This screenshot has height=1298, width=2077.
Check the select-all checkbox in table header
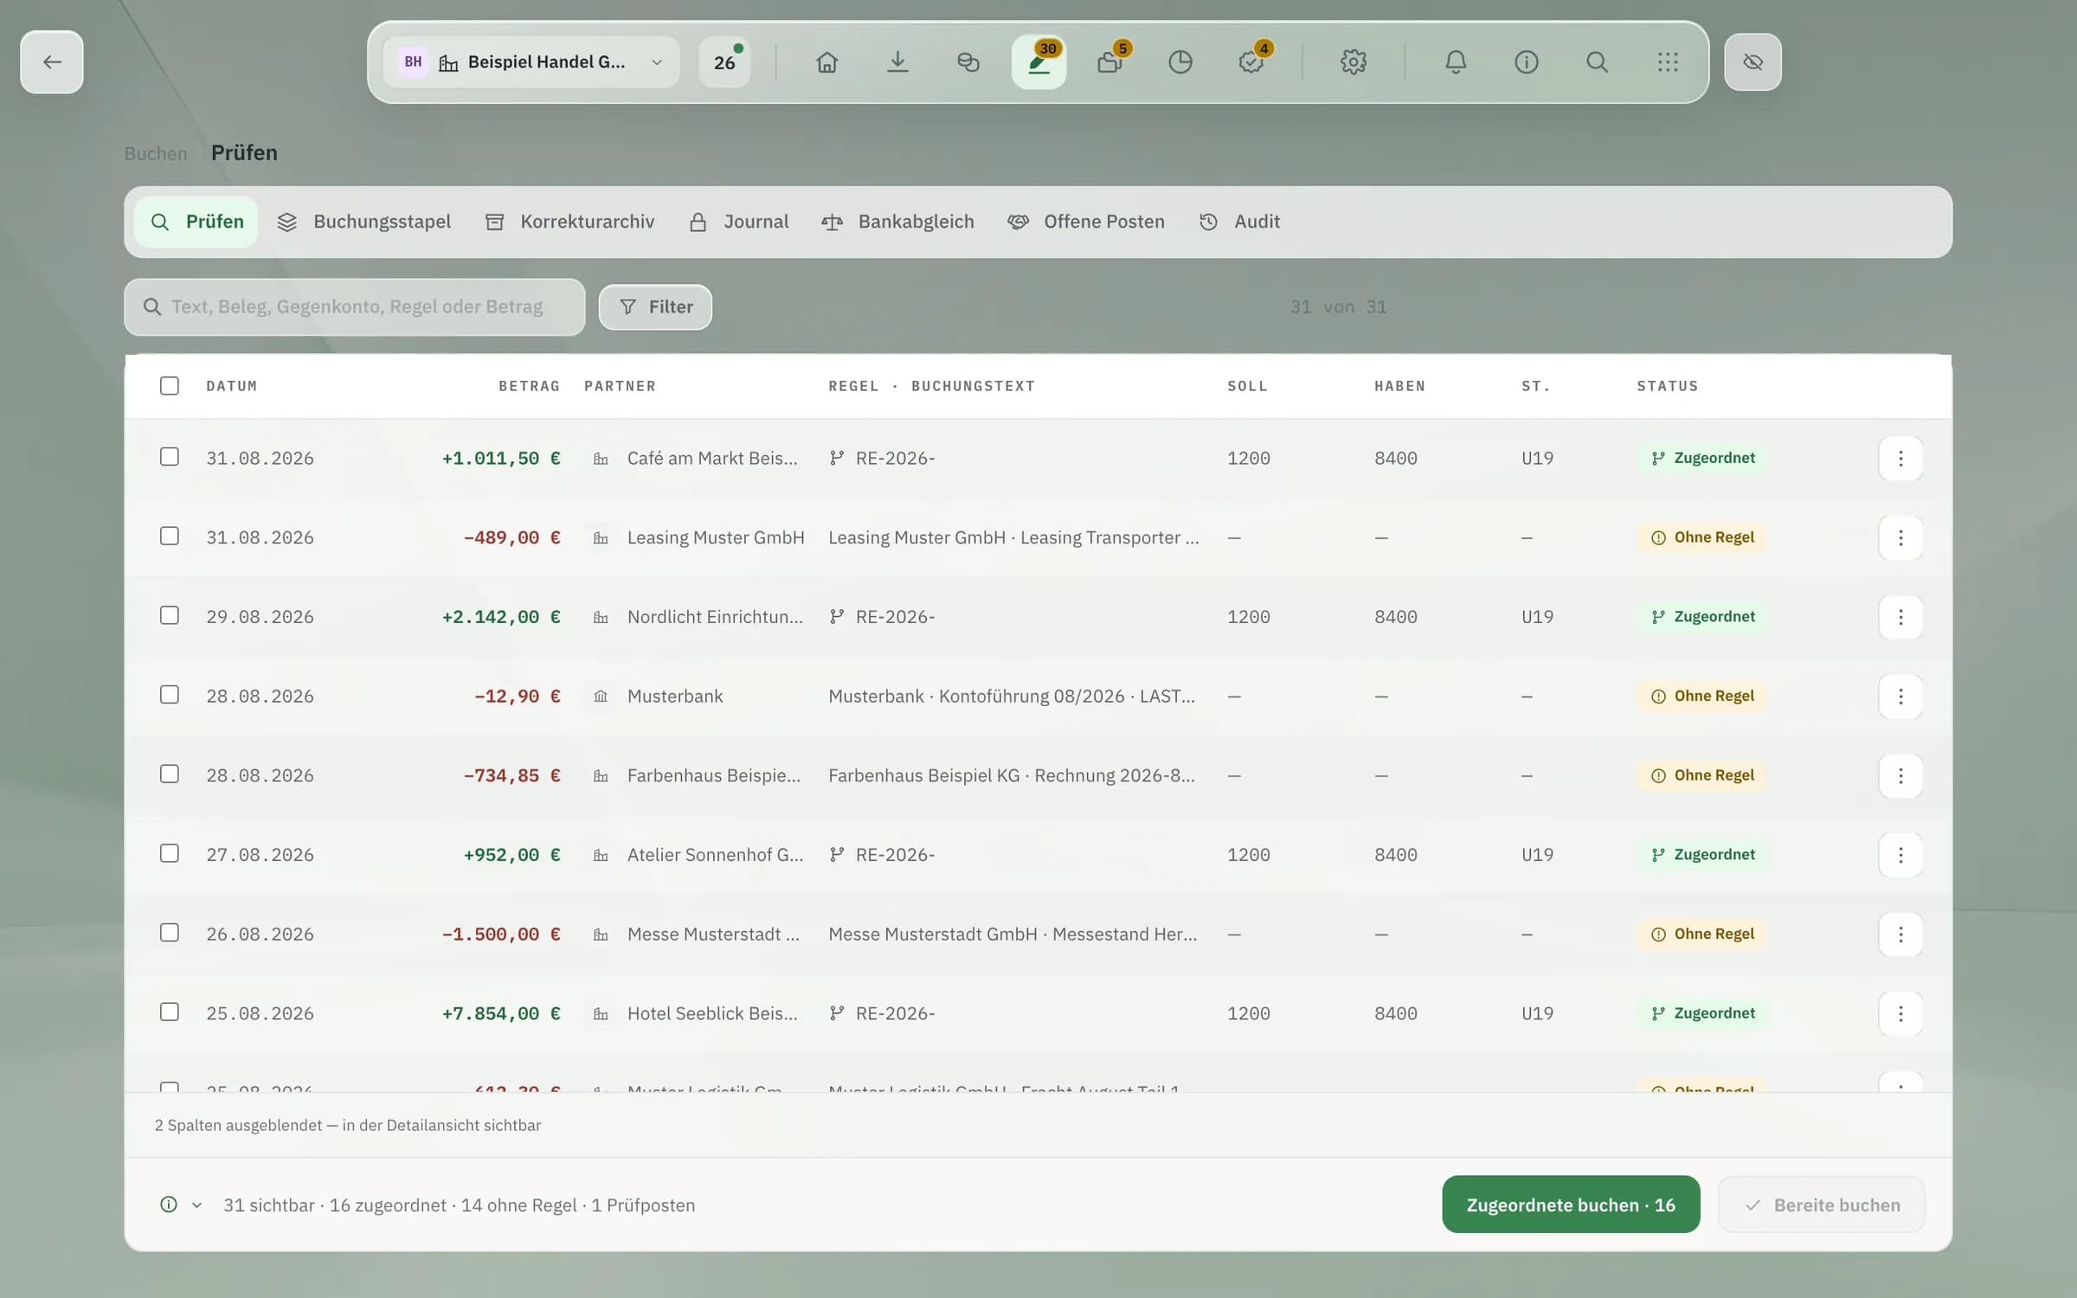pos(170,386)
